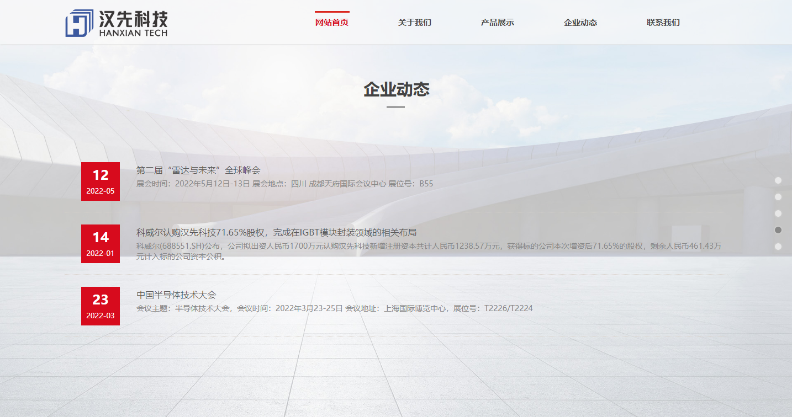Jump to last section via bottom dot

778,247
